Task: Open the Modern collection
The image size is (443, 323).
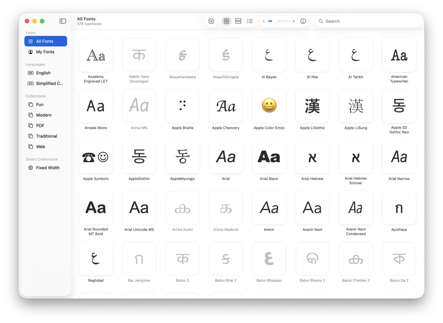Action: tap(46, 115)
